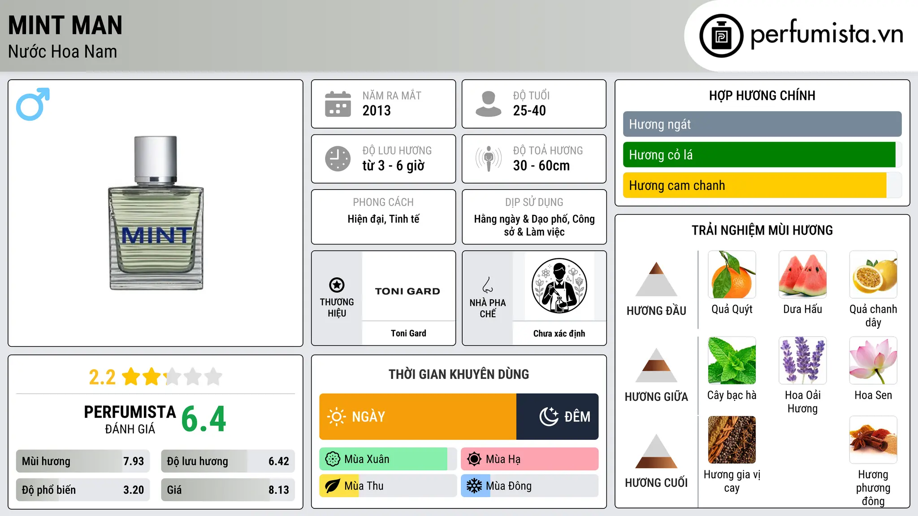Viewport: 918px width, 516px height.
Task: Click the Độ lưu hương 6.42 score bar
Action: (x=228, y=461)
